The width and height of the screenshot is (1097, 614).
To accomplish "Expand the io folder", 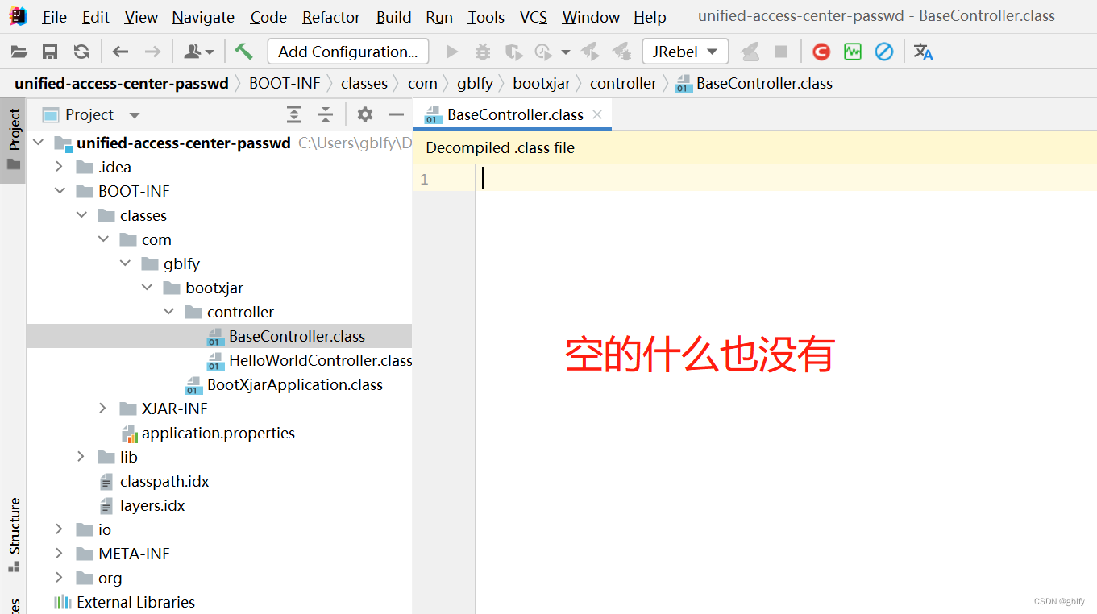I will 59,529.
